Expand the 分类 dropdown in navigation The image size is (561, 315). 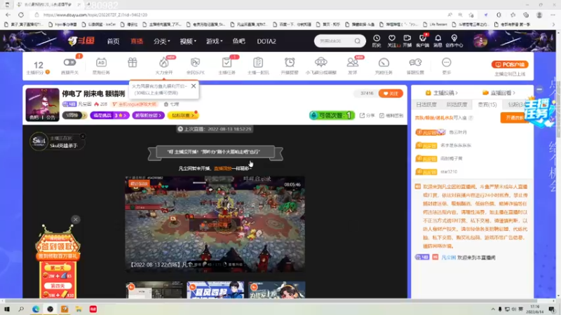click(162, 41)
